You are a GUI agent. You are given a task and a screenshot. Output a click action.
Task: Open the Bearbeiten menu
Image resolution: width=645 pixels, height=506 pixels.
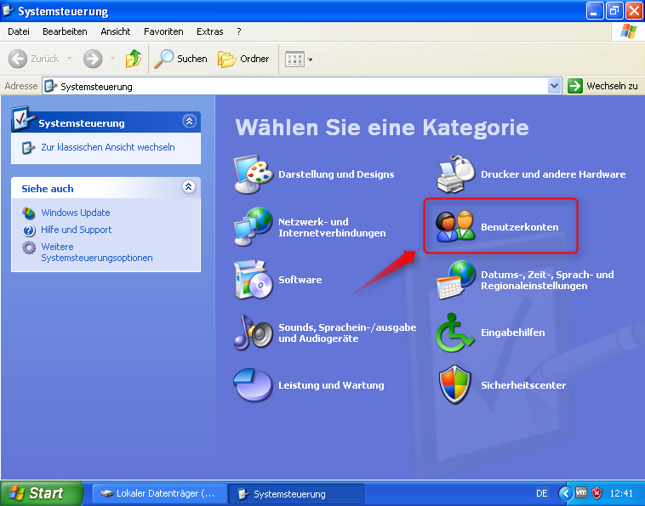(x=65, y=31)
